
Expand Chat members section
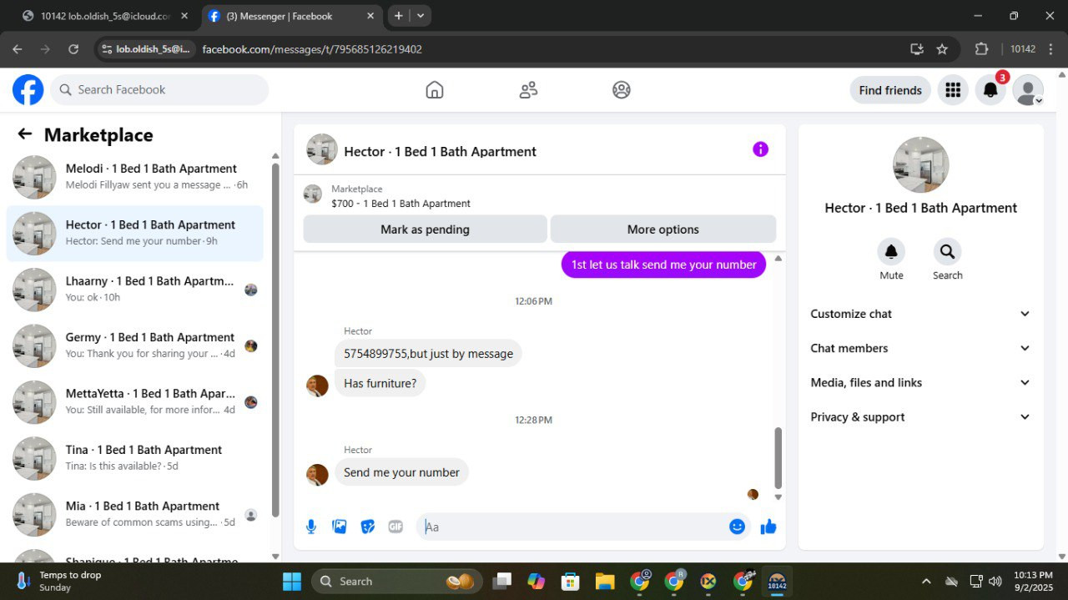point(921,348)
